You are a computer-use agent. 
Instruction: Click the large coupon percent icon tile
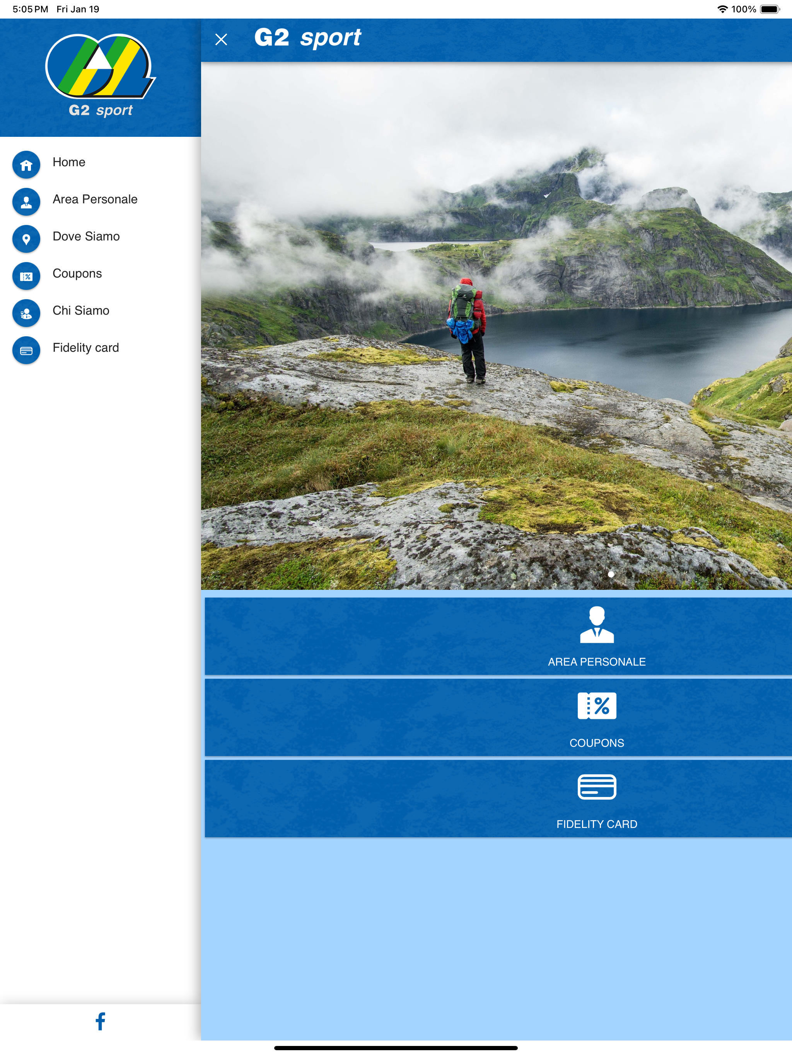point(597,705)
